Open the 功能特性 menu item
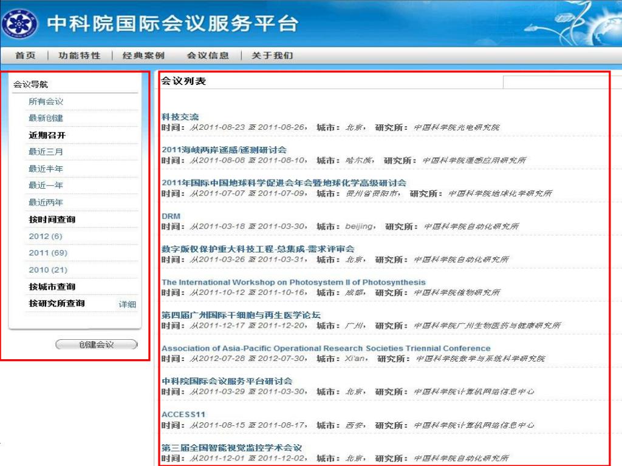Viewport: 622px width, 466px height. 80,55
